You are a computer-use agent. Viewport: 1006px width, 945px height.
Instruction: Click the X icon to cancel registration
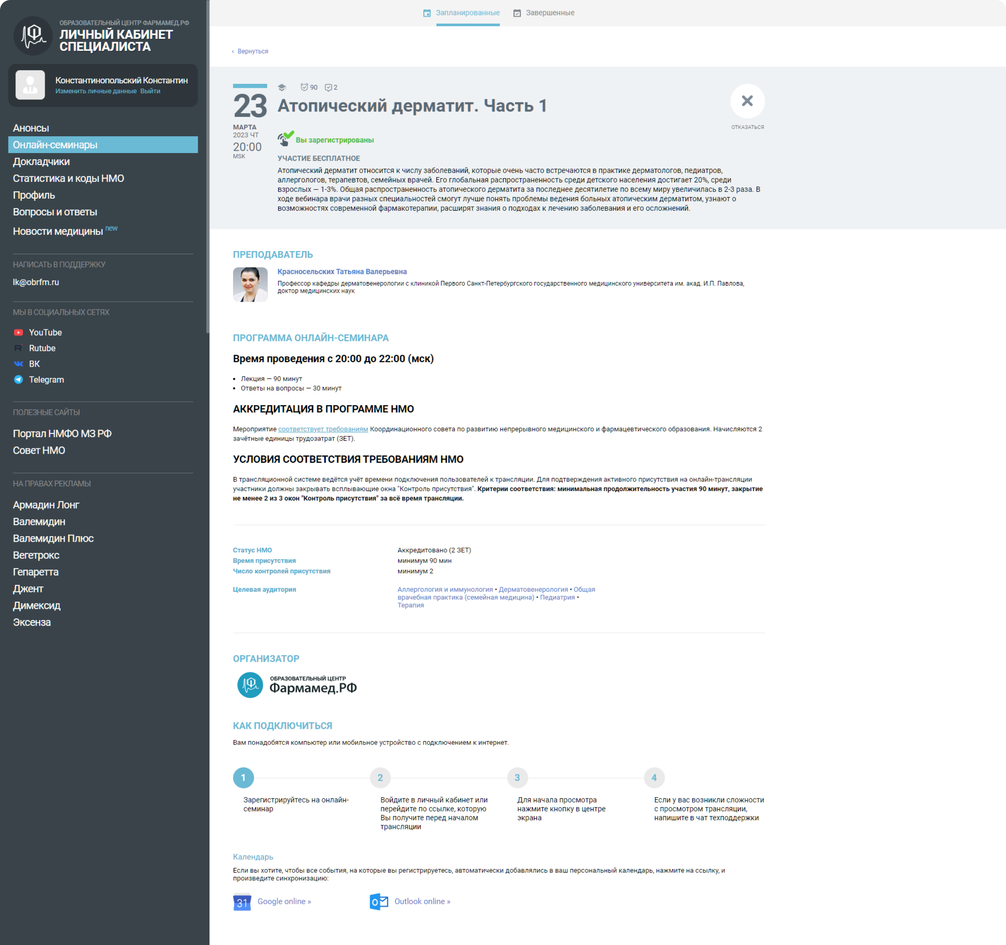(748, 101)
